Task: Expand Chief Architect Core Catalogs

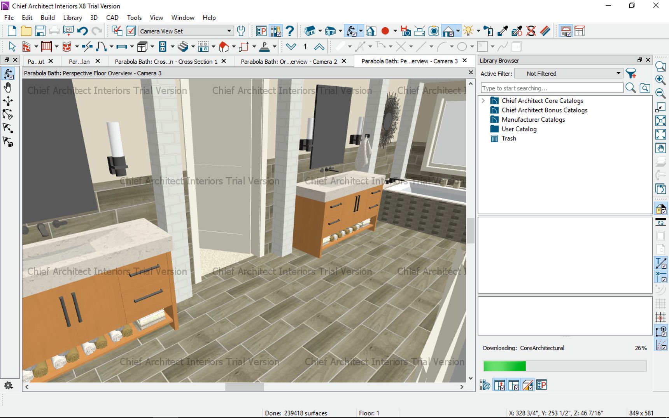Action: click(x=483, y=101)
